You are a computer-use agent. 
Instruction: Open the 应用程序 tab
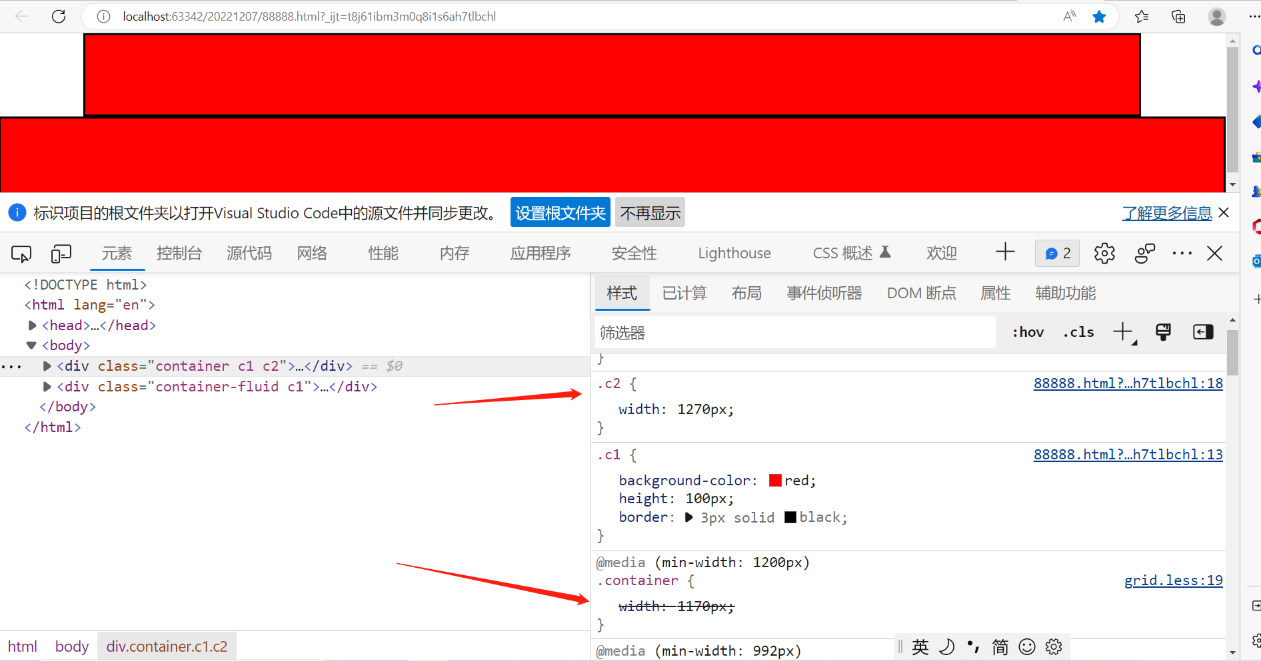point(541,254)
